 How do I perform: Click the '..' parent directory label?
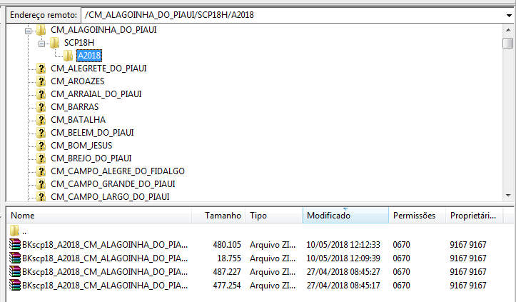(24, 233)
